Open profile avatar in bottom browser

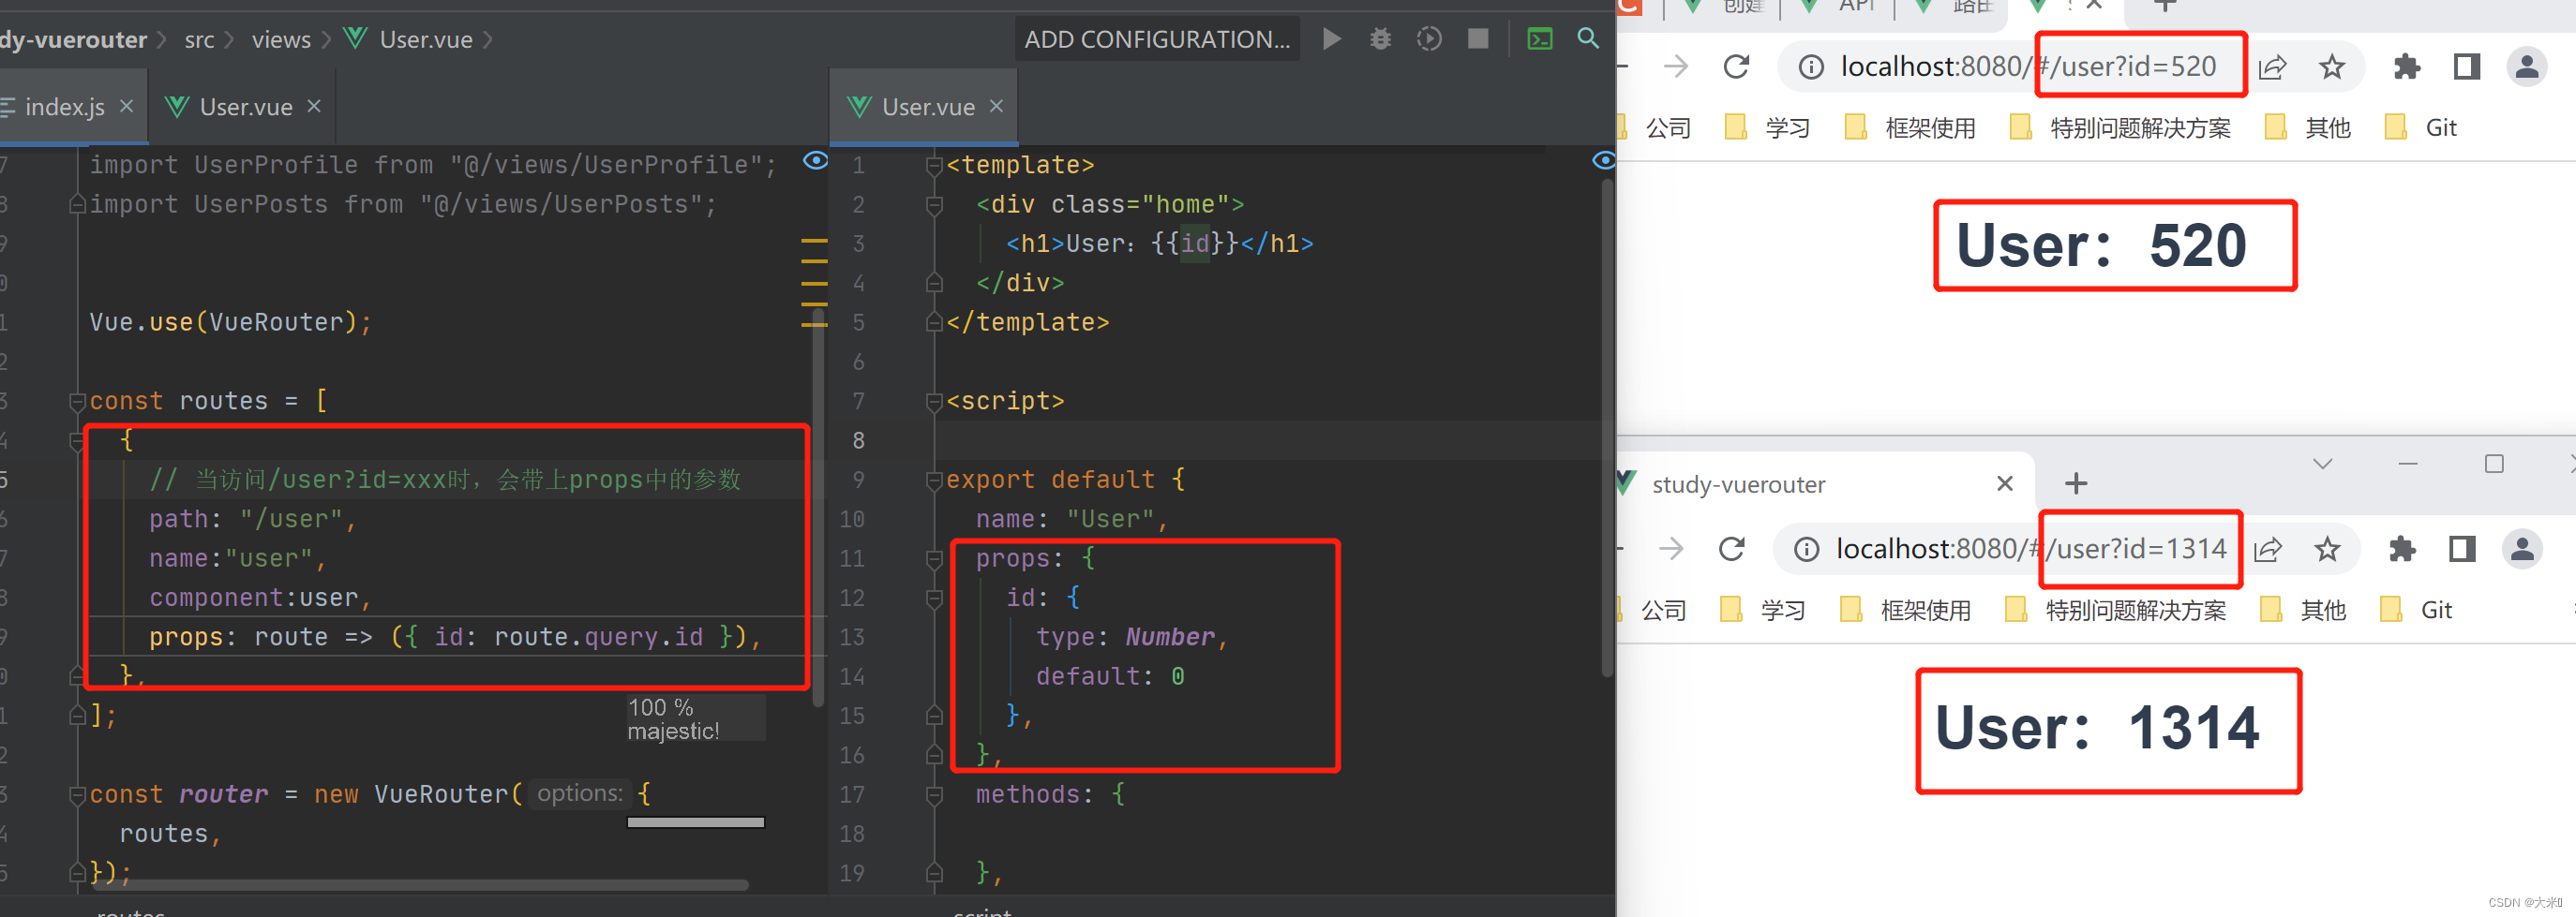[2522, 550]
